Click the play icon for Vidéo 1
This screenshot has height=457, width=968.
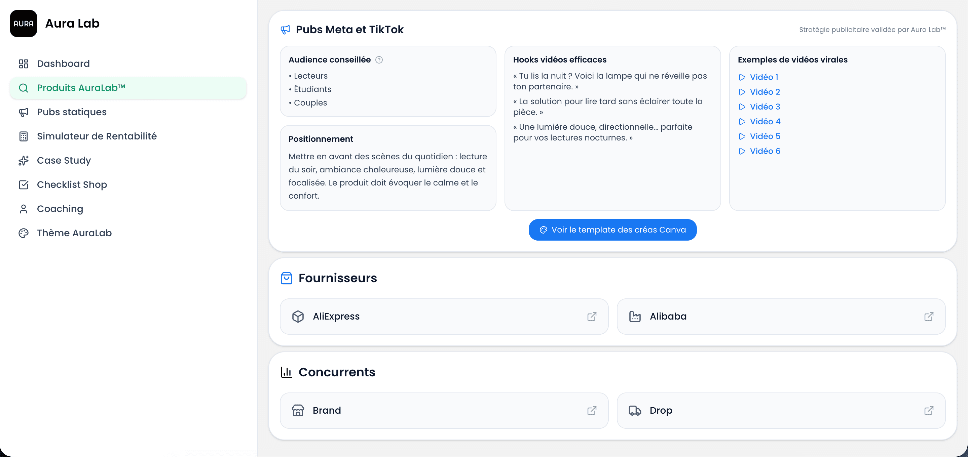742,77
